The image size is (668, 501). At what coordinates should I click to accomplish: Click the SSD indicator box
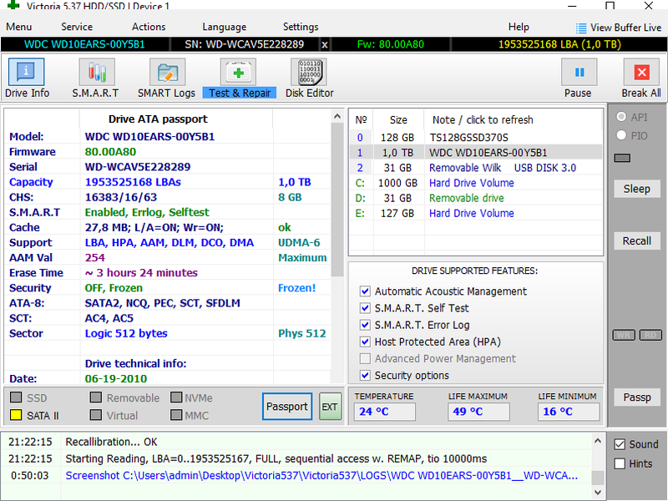(16, 397)
